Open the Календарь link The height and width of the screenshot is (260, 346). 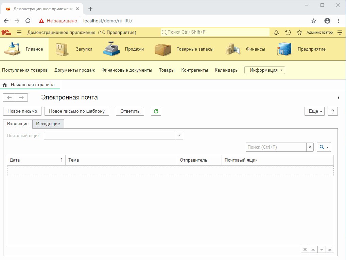click(x=226, y=70)
